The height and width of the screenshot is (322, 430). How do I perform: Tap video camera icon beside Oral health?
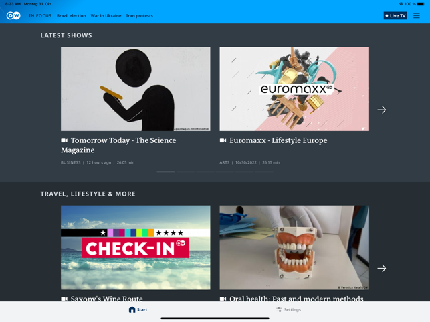tap(223, 299)
